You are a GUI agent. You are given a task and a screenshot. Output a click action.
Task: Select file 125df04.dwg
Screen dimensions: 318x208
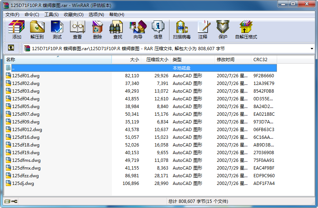point(26,99)
